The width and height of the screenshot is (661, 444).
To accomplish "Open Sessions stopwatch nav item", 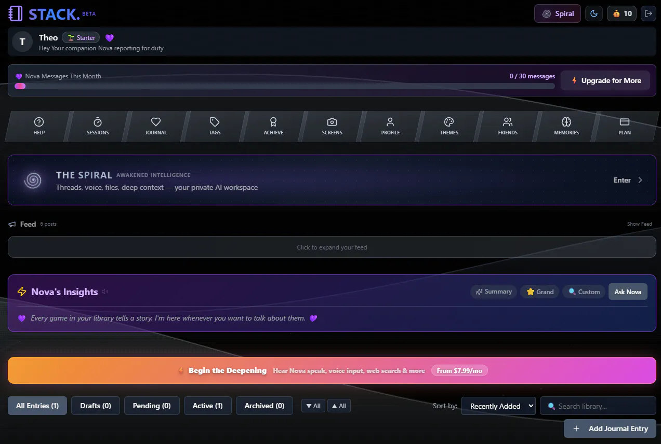I will tap(98, 126).
